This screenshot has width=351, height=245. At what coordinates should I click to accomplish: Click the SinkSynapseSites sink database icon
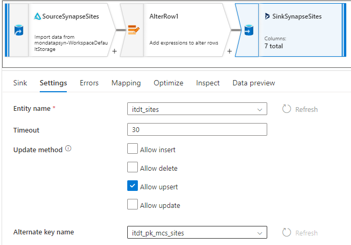[x=248, y=30]
